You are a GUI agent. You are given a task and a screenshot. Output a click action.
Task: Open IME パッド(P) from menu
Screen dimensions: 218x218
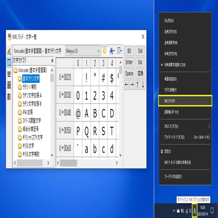pos(185,101)
